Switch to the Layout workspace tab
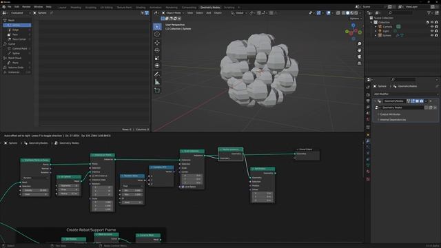441x248 pixels. coord(62,8)
